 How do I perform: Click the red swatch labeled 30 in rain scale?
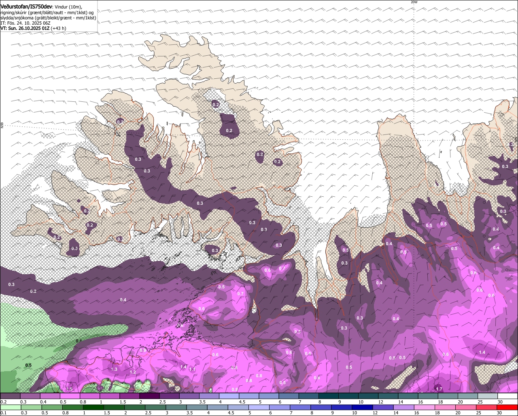pyautogui.click(x=508, y=407)
